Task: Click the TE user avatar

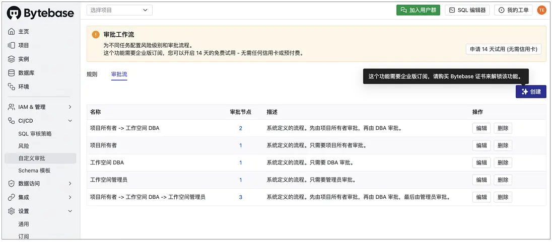Action: click(x=541, y=10)
